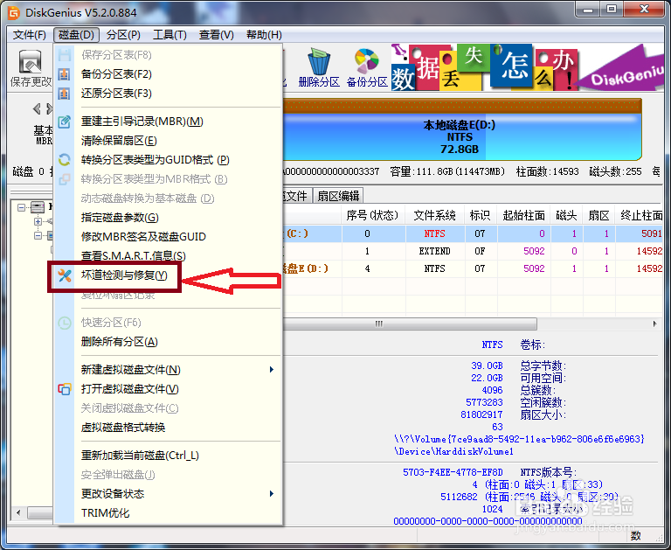This screenshot has width=671, height=550.
Task: Open the 工具(T) menu
Action: click(x=169, y=35)
